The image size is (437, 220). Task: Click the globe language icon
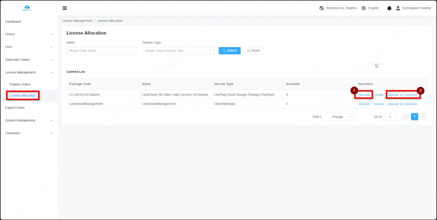[x=364, y=8]
